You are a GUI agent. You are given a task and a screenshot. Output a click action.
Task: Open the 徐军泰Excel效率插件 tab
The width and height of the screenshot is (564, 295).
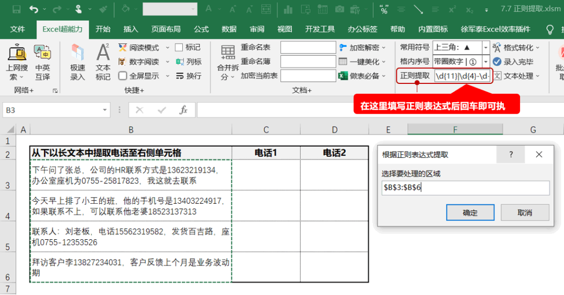tap(495, 29)
